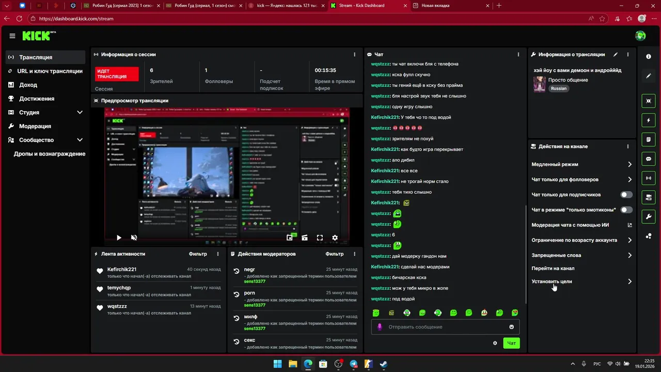Screen dimensions: 661x372
Task: Open Лента активности three-dot menu
Action: 218,254
